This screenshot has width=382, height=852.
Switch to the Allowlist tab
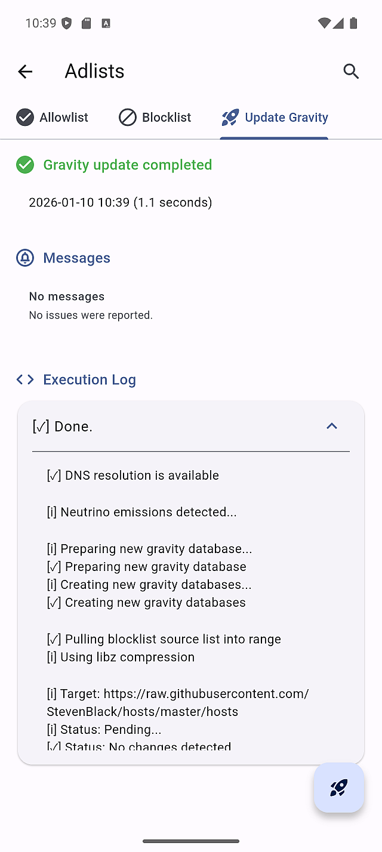53,118
